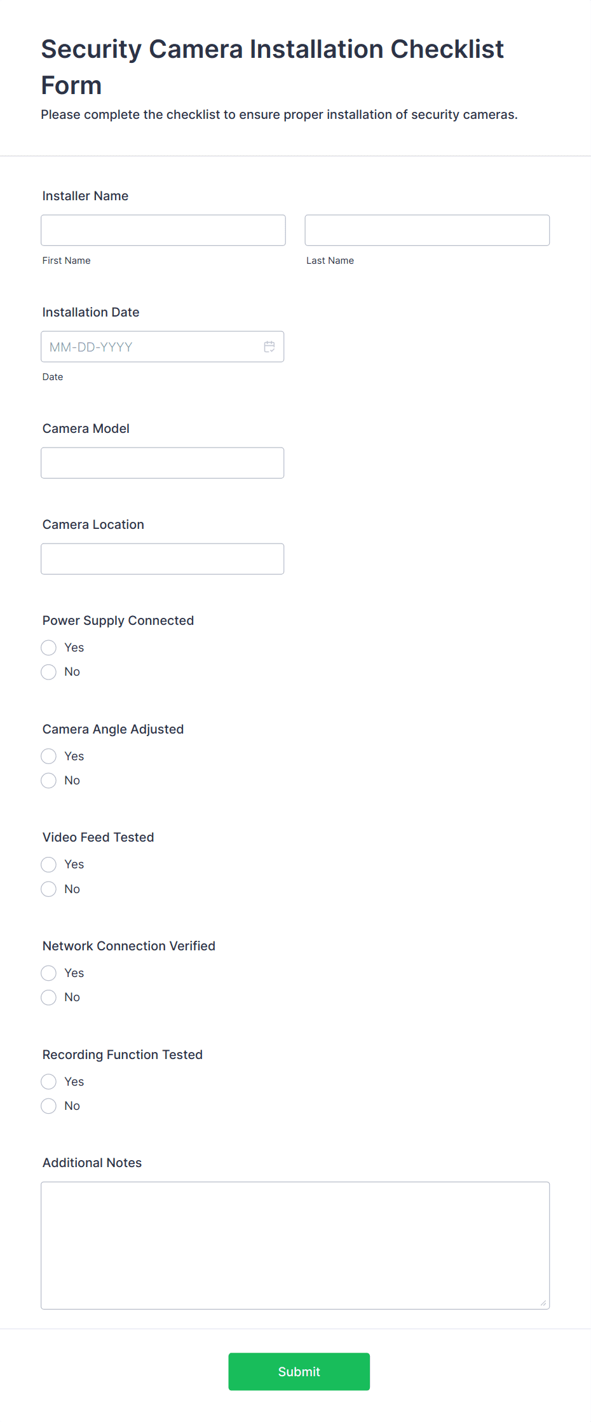This screenshot has height=1422, width=591.
Task: Mark Video Feed Tested as Yes
Action: tap(48, 865)
